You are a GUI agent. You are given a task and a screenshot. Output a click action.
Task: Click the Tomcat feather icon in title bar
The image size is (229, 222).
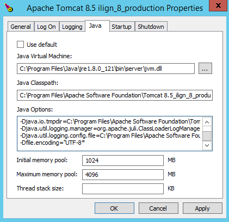click(x=9, y=8)
